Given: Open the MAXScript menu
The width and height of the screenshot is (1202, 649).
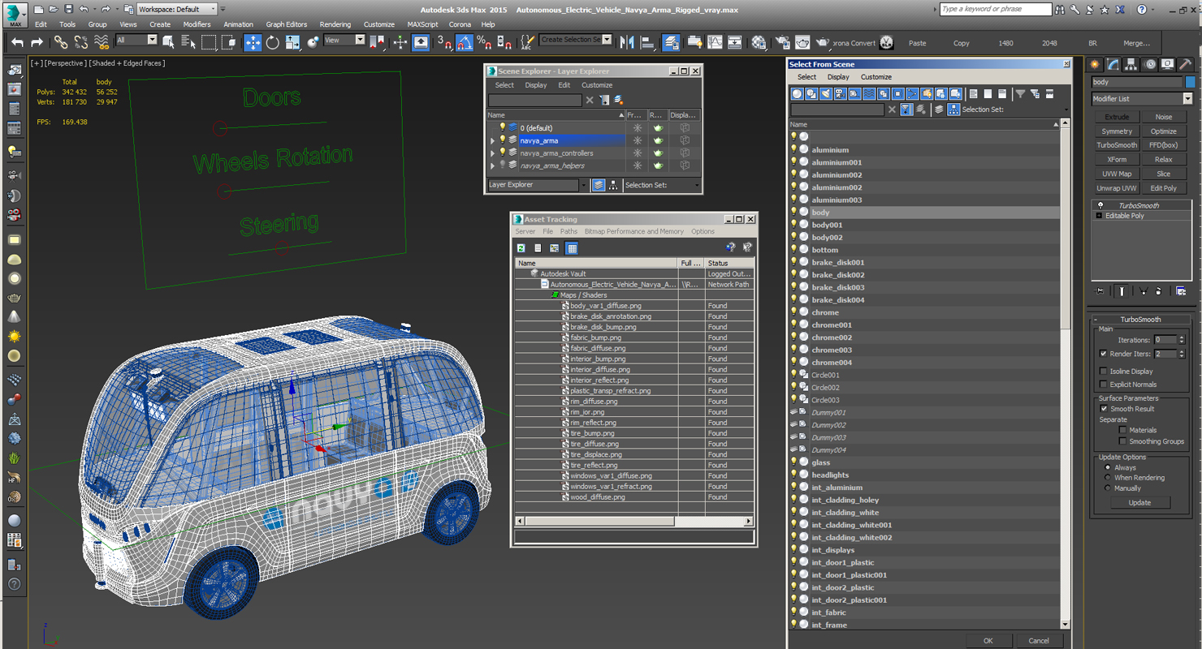Looking at the screenshot, I should pyautogui.click(x=422, y=24).
